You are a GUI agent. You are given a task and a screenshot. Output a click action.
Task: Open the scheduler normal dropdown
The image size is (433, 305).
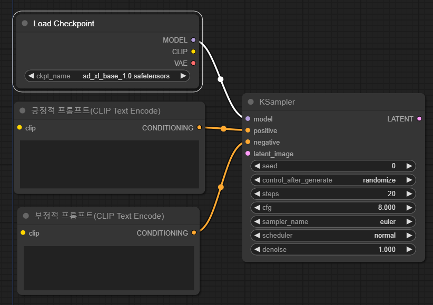[333, 235]
